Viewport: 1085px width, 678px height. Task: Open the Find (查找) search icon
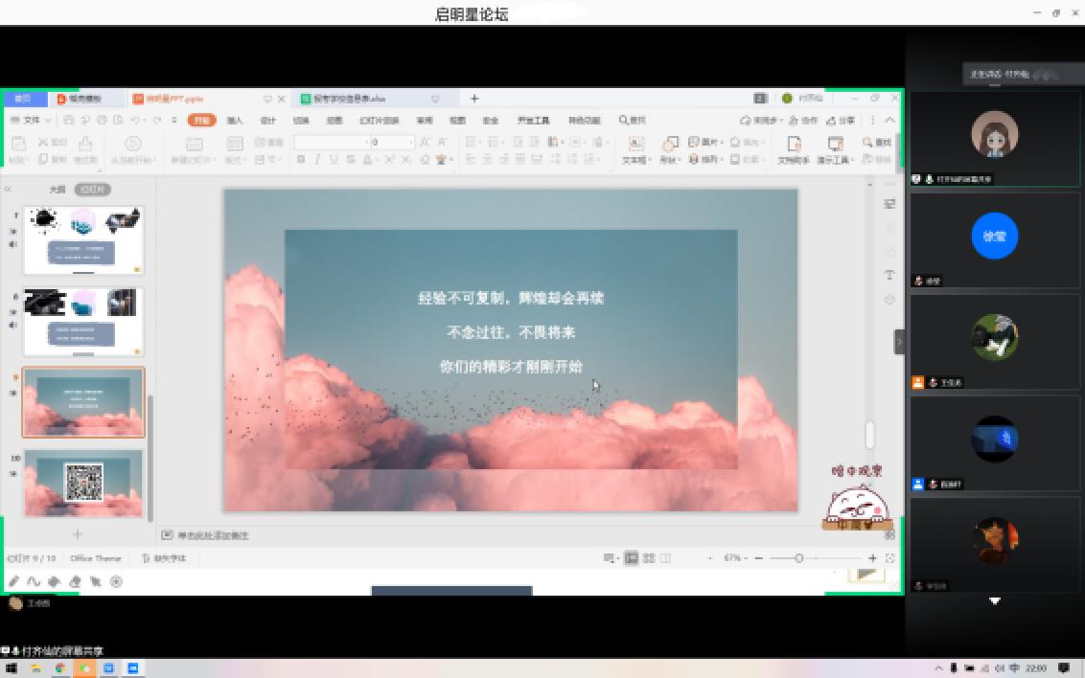click(x=877, y=143)
